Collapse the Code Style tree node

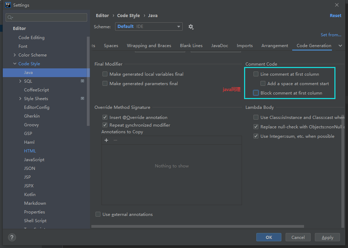(x=15, y=64)
